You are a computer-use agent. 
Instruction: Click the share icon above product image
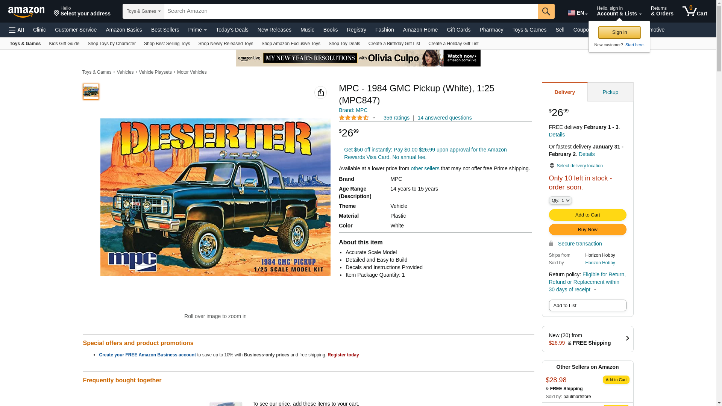[320, 92]
